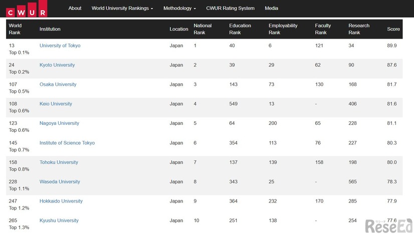Select world rank 123 cell for Nagoya
The image size is (414, 234).
[x=19, y=127]
